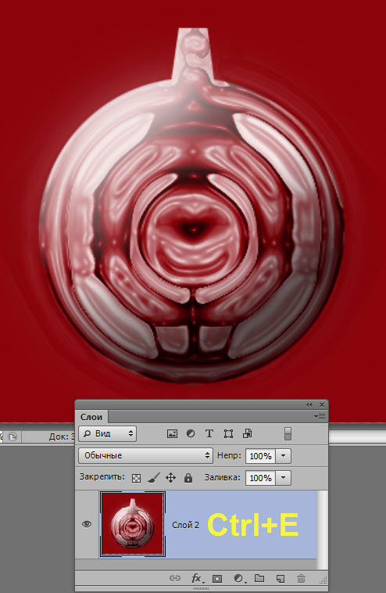Open the Вид filter type dropdown

click(x=108, y=433)
